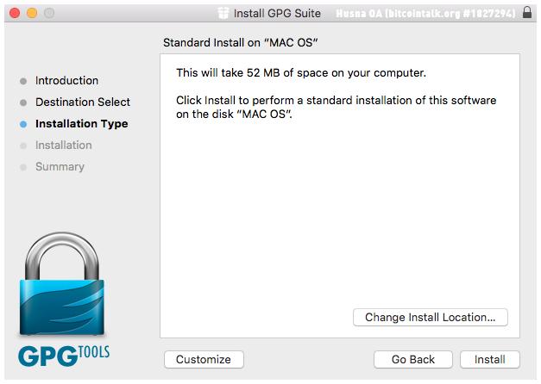Go Back to previous installer step

[413, 359]
